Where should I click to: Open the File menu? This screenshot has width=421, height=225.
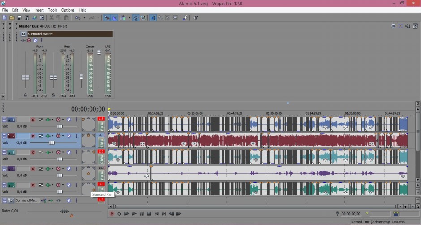(5, 10)
